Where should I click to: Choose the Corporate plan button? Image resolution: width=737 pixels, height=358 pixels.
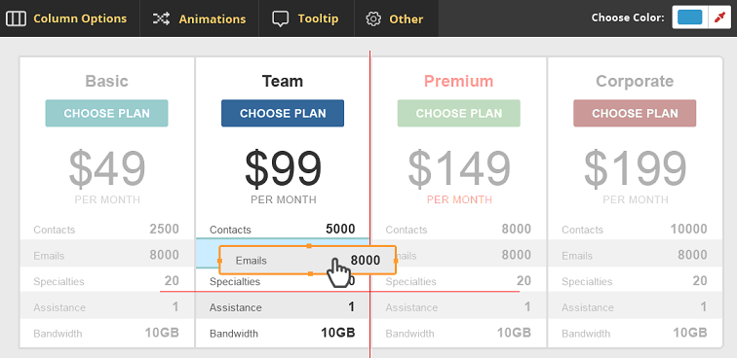point(635,113)
